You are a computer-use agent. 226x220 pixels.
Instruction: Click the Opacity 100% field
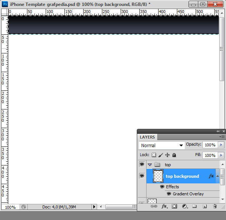coord(210,145)
